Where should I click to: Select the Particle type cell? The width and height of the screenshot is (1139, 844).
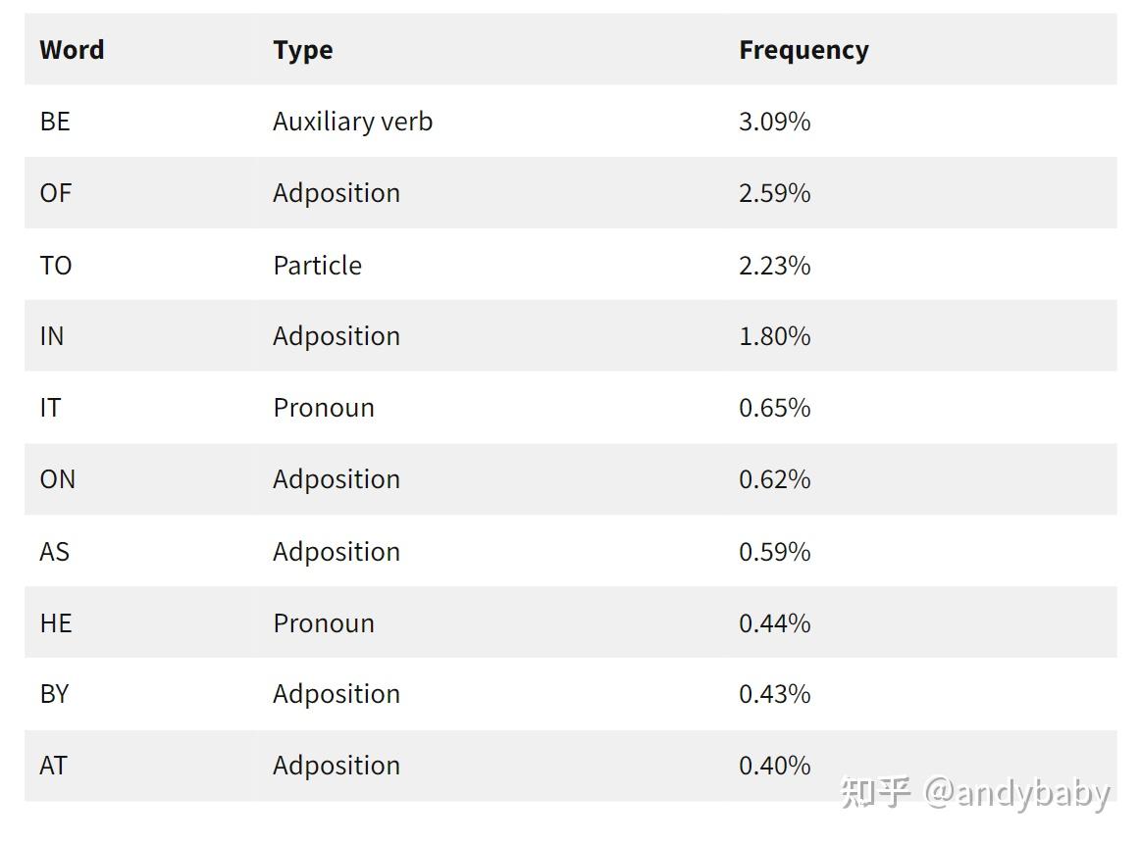point(317,265)
